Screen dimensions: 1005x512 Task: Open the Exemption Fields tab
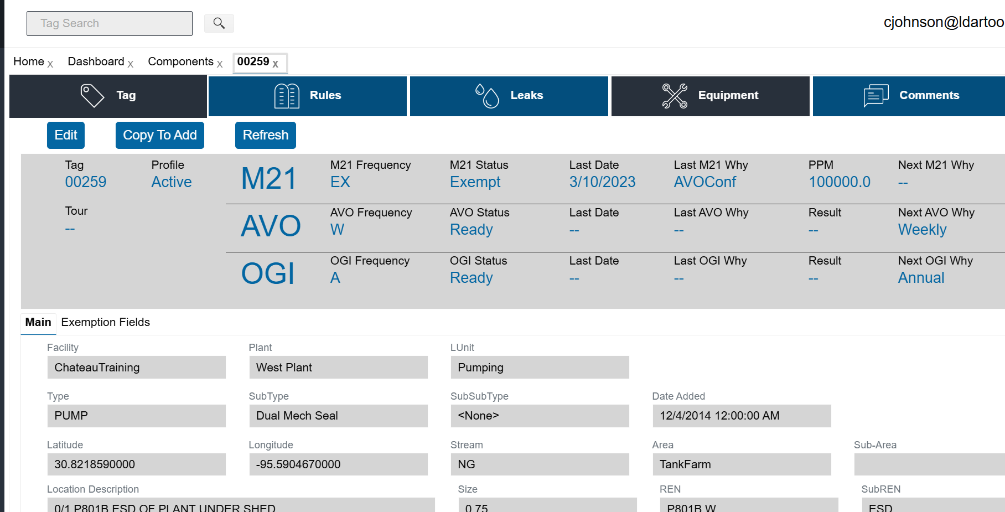pos(105,322)
